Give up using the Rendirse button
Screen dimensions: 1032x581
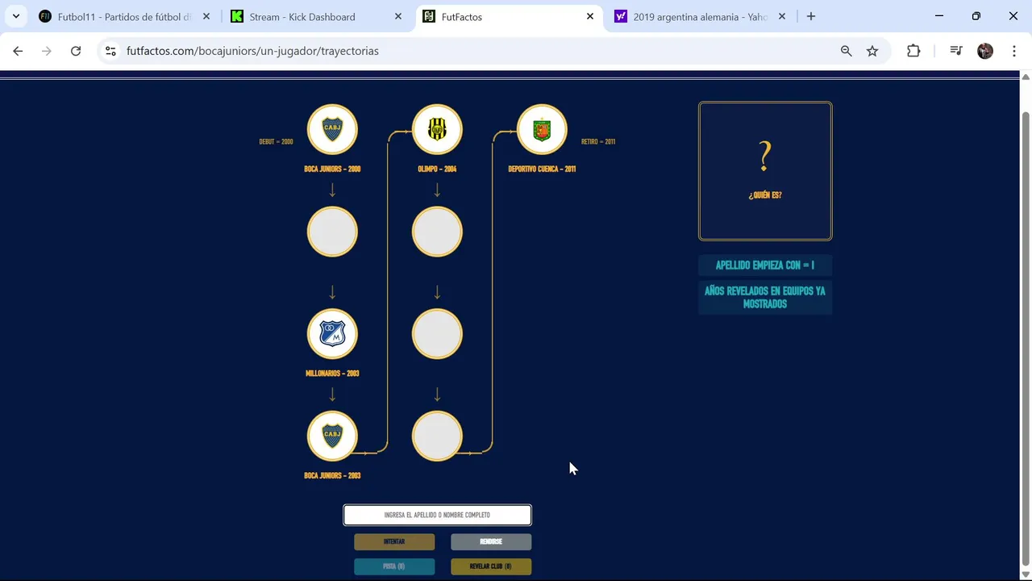click(491, 541)
